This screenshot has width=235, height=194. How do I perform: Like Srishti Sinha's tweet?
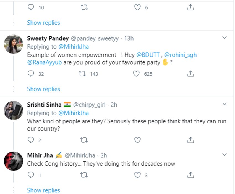pos(137,140)
